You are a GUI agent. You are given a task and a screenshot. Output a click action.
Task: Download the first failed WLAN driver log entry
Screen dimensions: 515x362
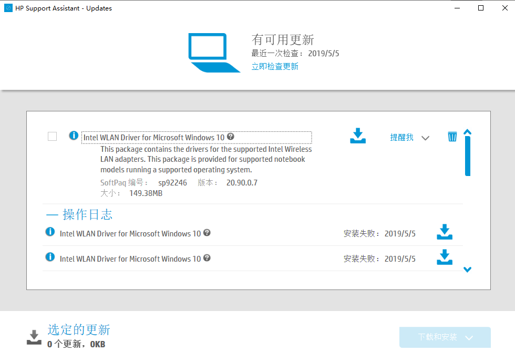(x=445, y=232)
